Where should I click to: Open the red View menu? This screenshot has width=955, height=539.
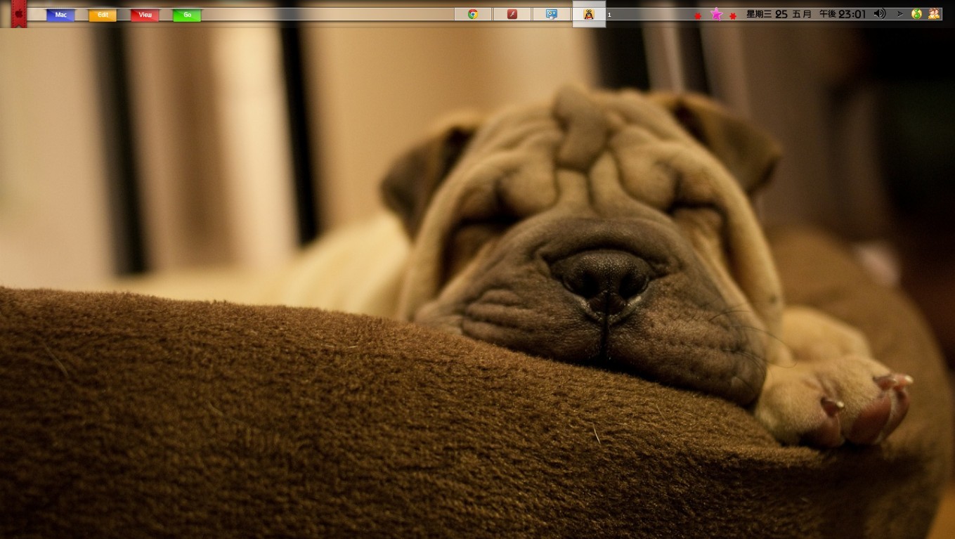pyautogui.click(x=145, y=15)
